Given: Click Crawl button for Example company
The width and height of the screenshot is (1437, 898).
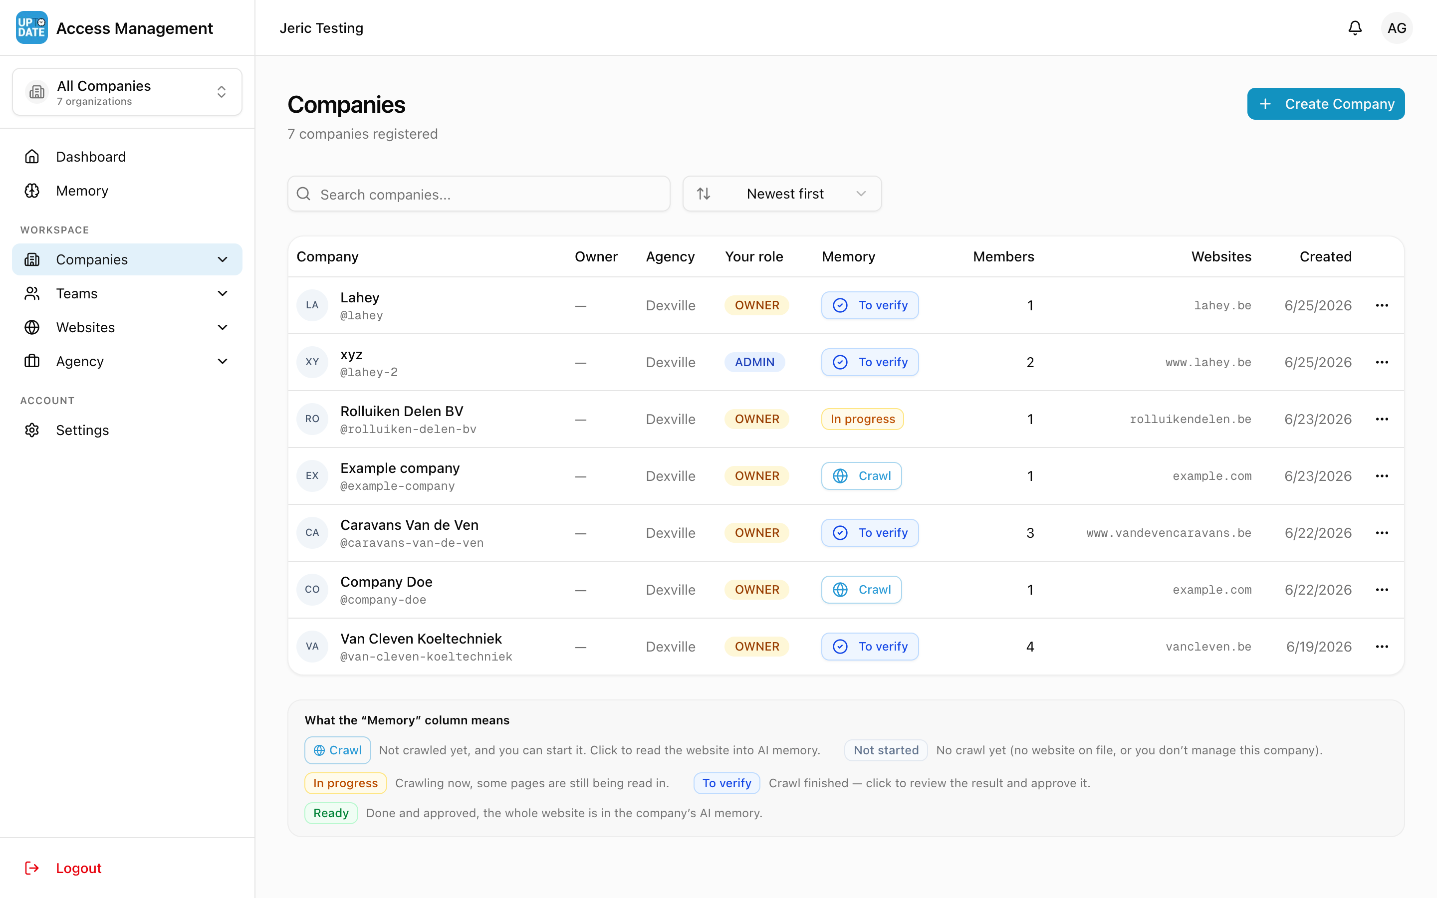Looking at the screenshot, I should click(x=861, y=476).
